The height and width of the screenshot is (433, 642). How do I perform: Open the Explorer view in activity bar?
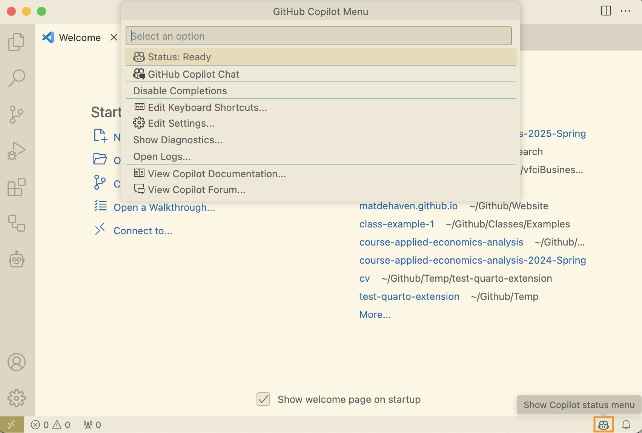pos(17,42)
